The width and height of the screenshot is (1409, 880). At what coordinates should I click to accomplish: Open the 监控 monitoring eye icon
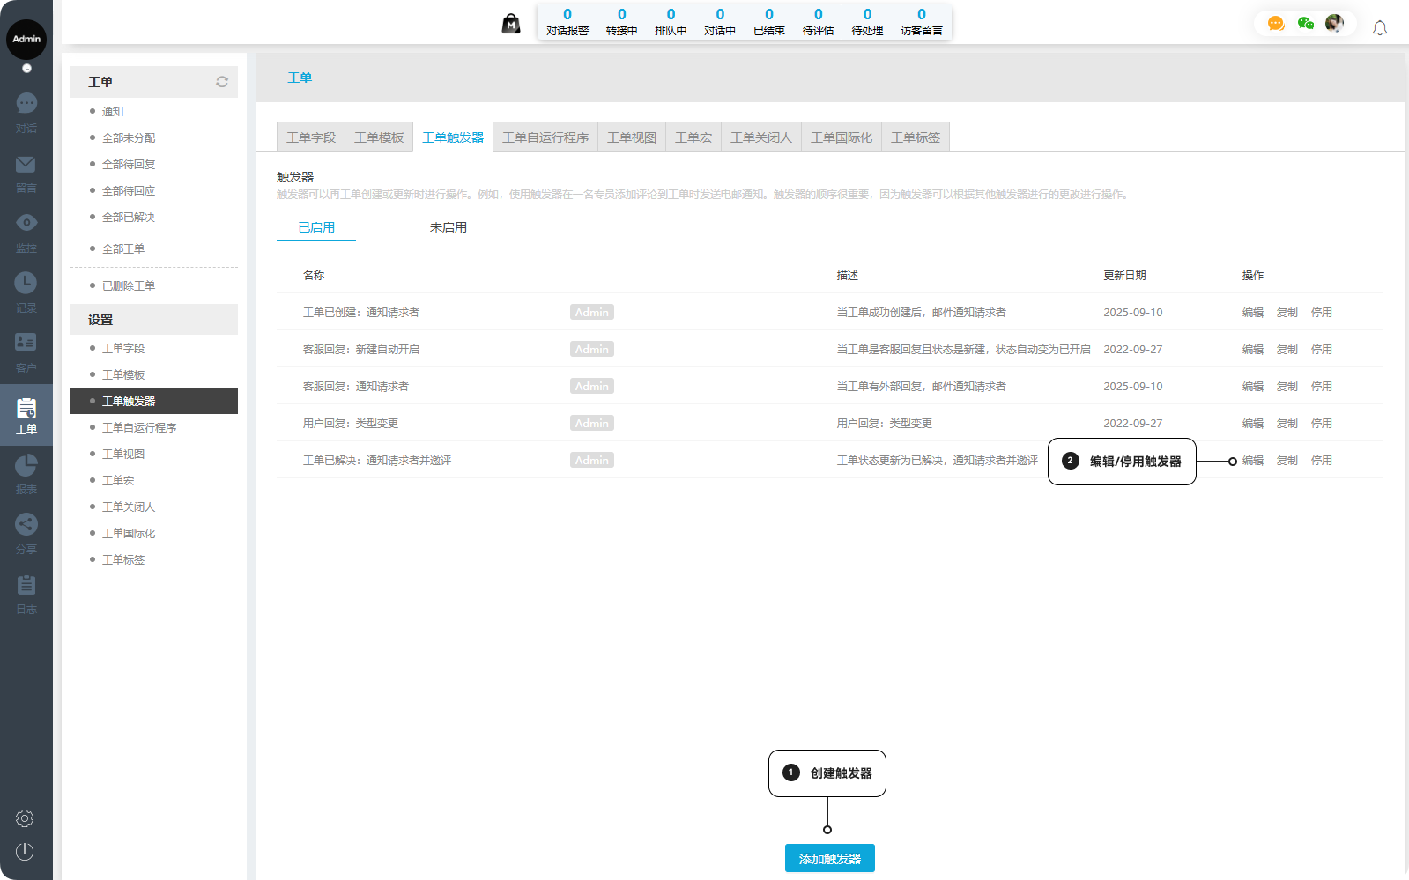click(26, 231)
